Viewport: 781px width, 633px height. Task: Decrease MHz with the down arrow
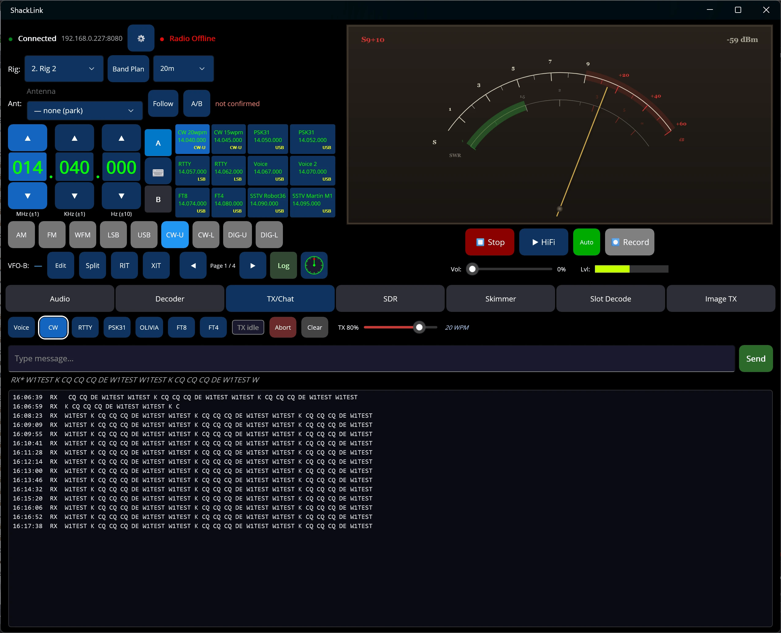(28, 196)
